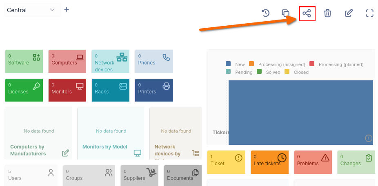378x186 pixels.
Task: Enter edit mode with pencil icon
Action: click(349, 13)
